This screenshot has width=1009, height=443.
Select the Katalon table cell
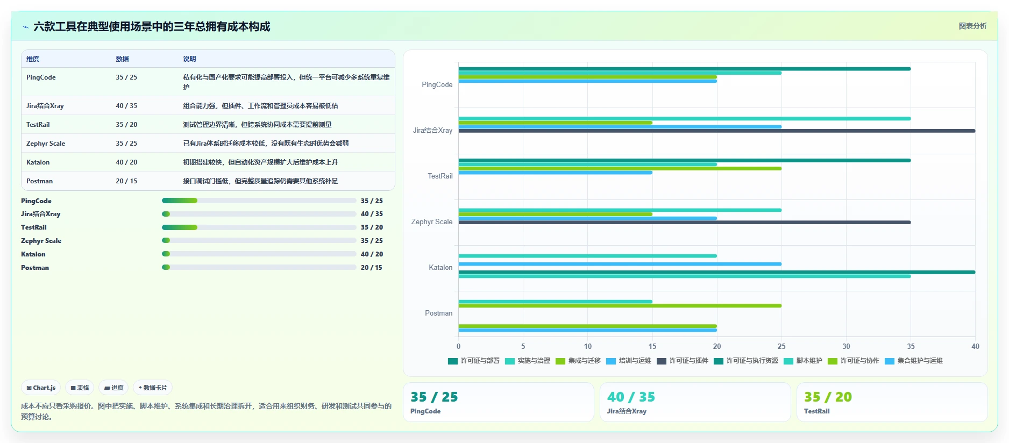click(x=38, y=162)
